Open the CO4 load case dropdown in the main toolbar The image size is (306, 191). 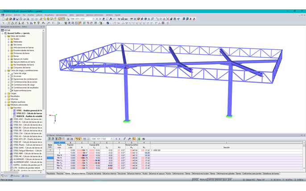(x=93, y=19)
